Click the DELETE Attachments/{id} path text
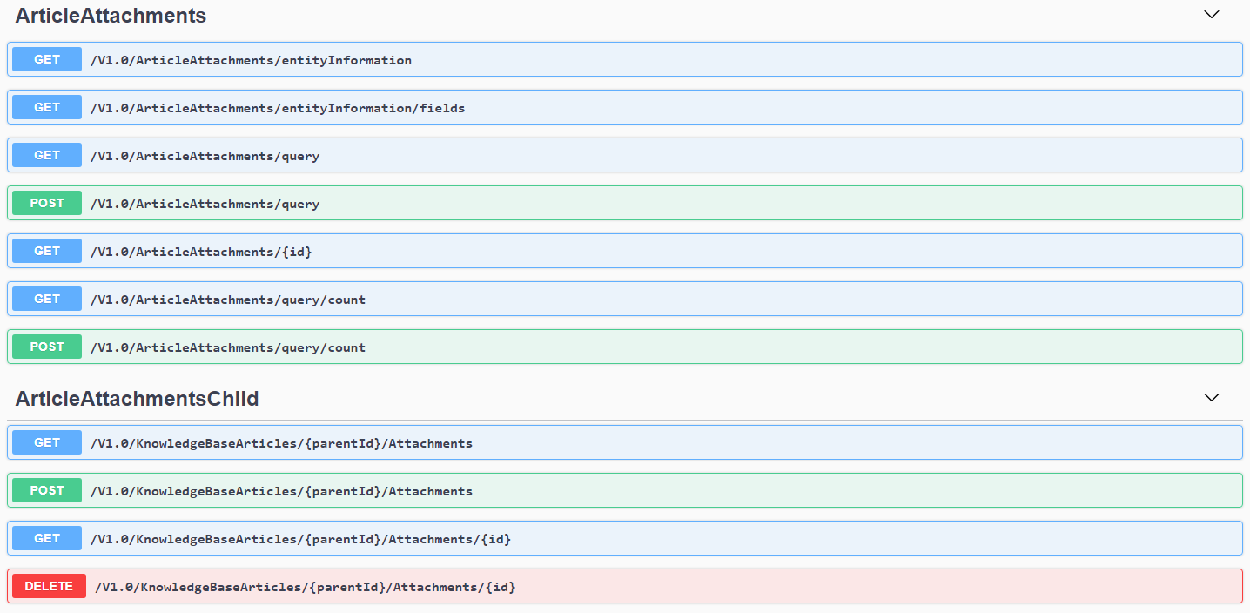 coord(305,588)
